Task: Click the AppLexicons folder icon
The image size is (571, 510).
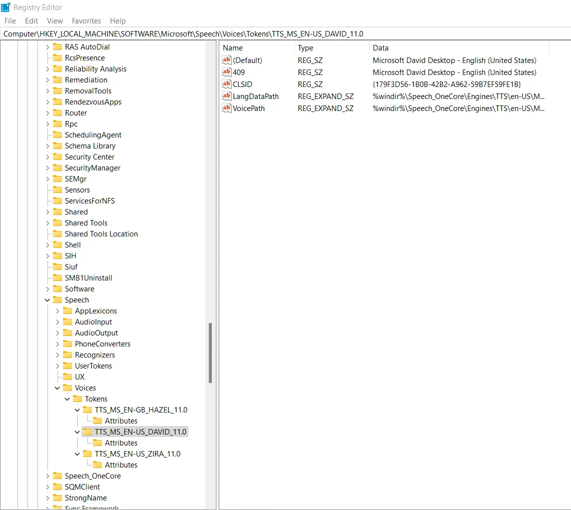Action: 67,310
